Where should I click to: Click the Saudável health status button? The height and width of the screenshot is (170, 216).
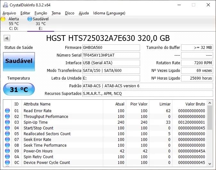tap(19, 62)
